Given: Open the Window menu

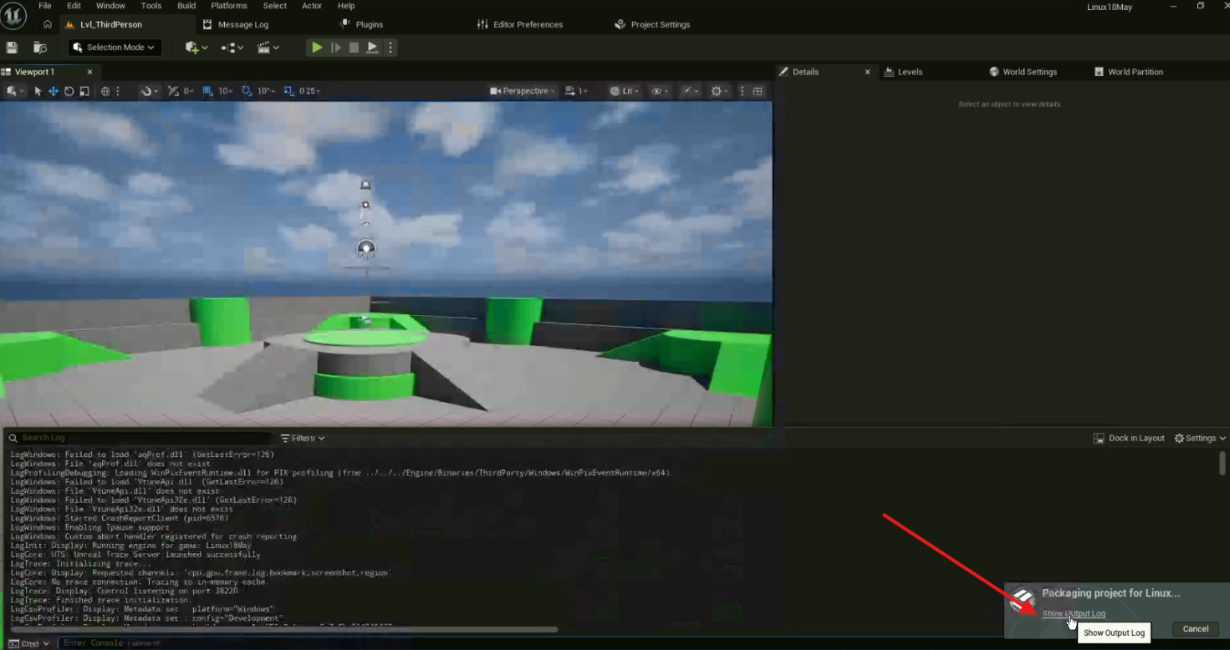Looking at the screenshot, I should coord(110,6).
